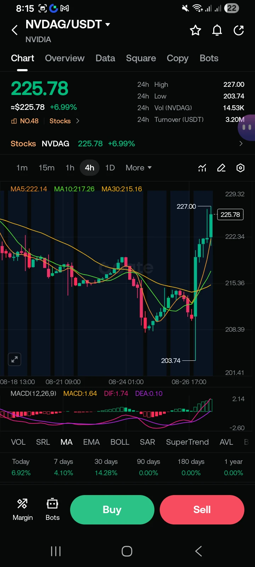The image size is (255, 567).
Task: Open price alert bell icon
Action: 217,30
